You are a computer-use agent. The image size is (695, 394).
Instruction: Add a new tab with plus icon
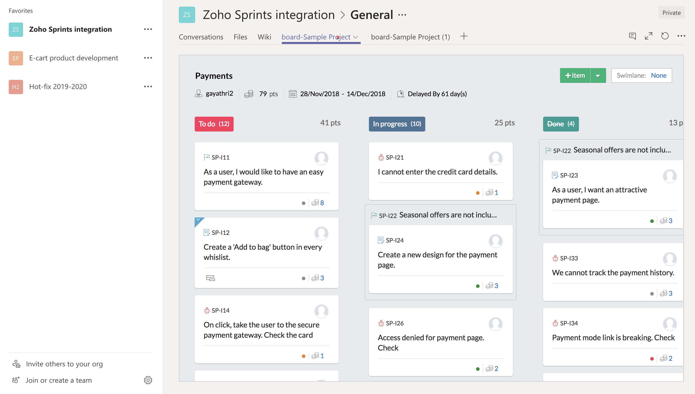click(464, 36)
